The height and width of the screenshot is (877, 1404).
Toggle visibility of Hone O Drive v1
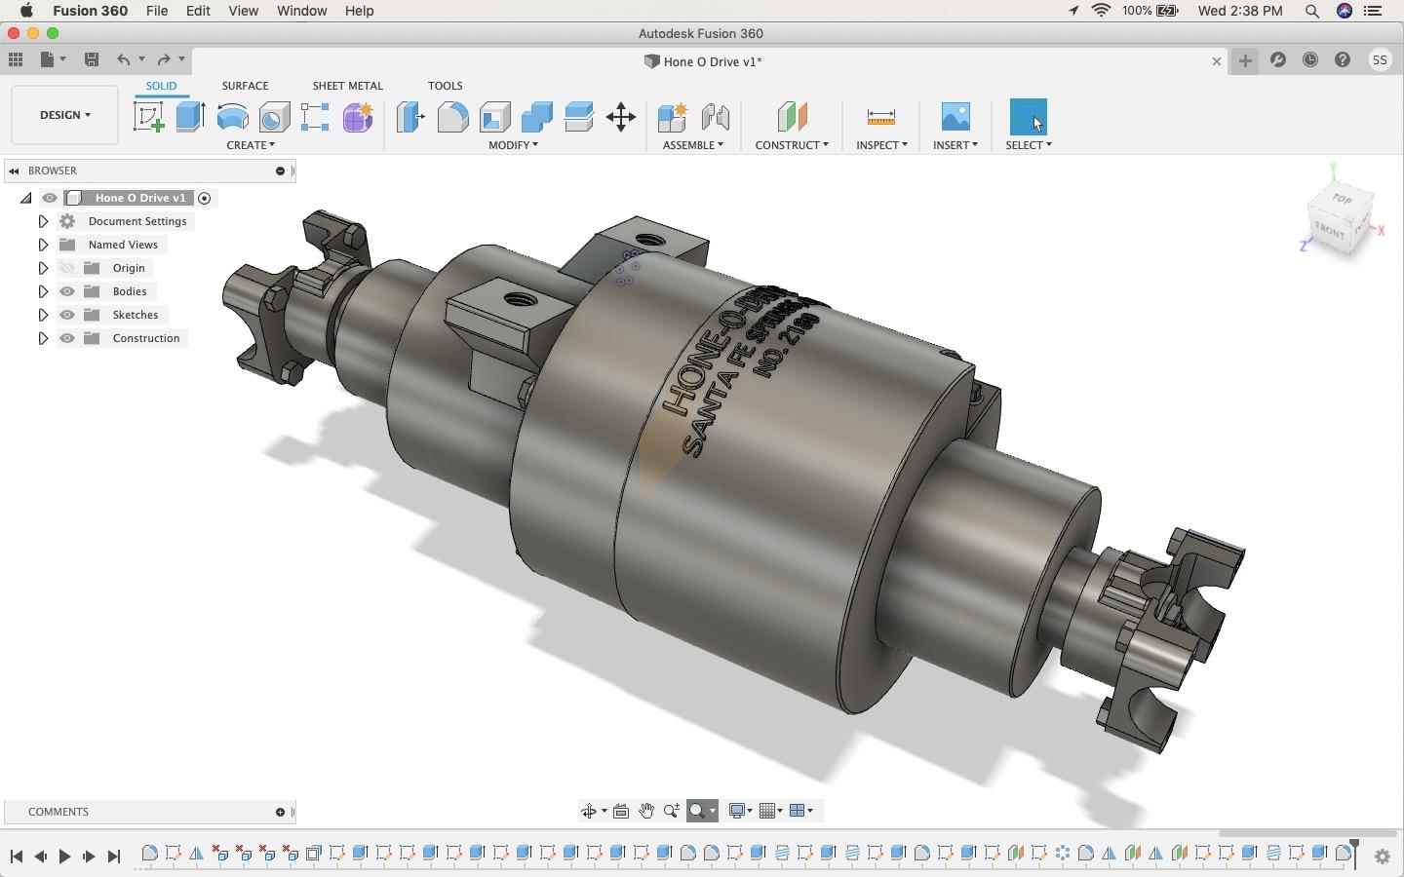pos(50,198)
